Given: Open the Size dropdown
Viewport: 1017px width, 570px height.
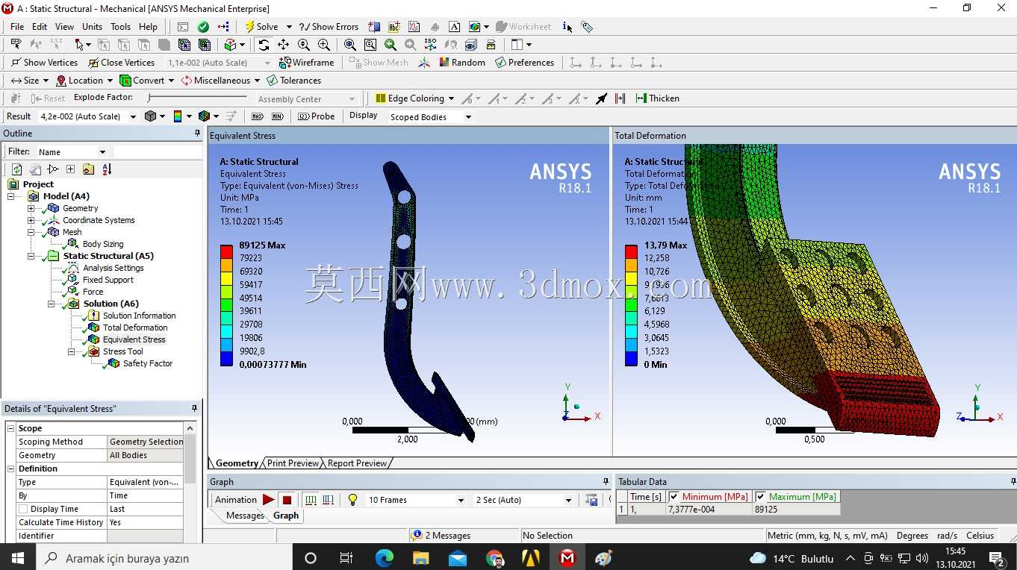Looking at the screenshot, I should pyautogui.click(x=30, y=81).
